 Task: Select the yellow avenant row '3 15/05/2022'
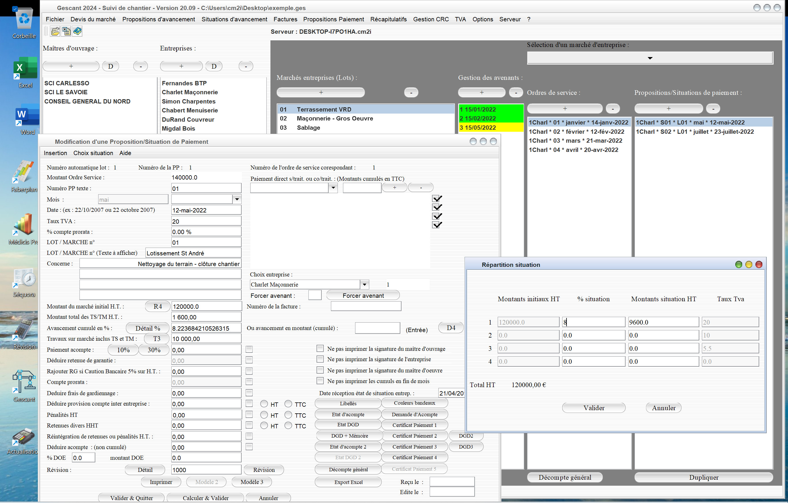[490, 127]
